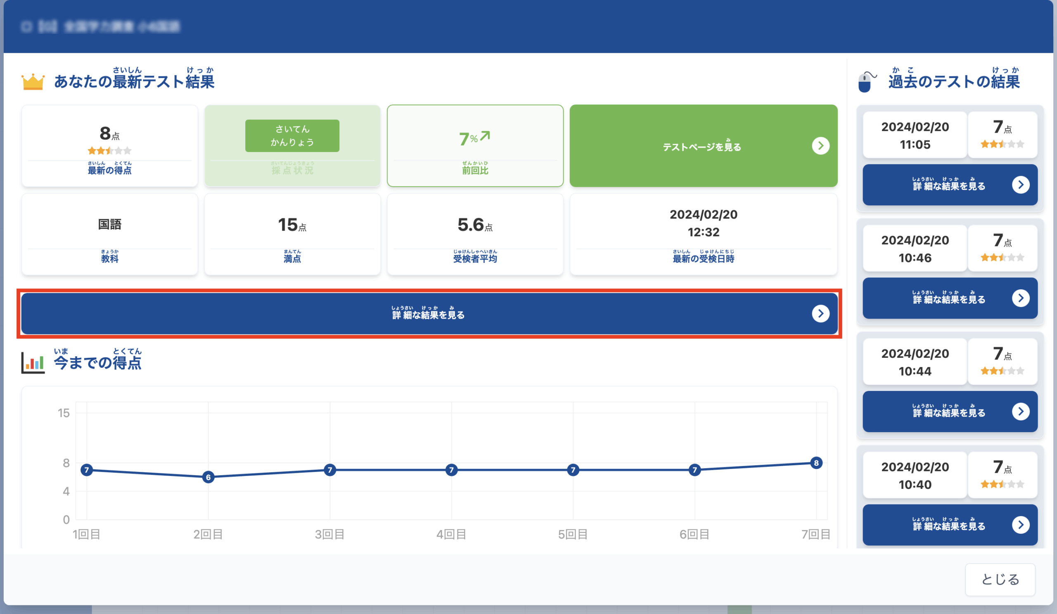Click arrow icon under the 10:44 result
Viewport: 1057px width, 614px height.
(x=1021, y=411)
